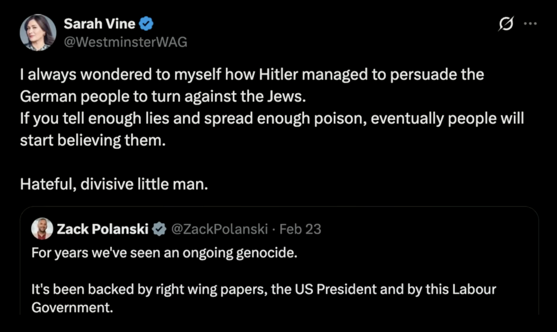This screenshot has width=557, height=332.
Task: Click the "start believing them." line
Action: pos(93,140)
